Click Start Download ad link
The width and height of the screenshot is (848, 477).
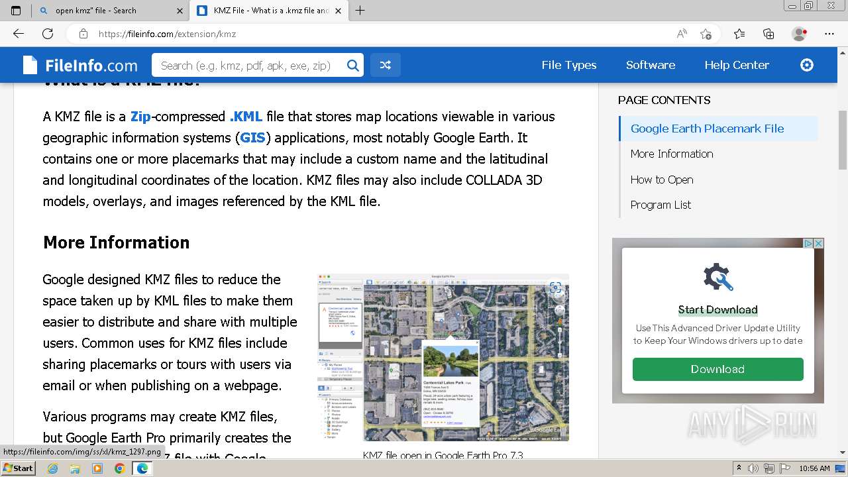pyautogui.click(x=717, y=309)
